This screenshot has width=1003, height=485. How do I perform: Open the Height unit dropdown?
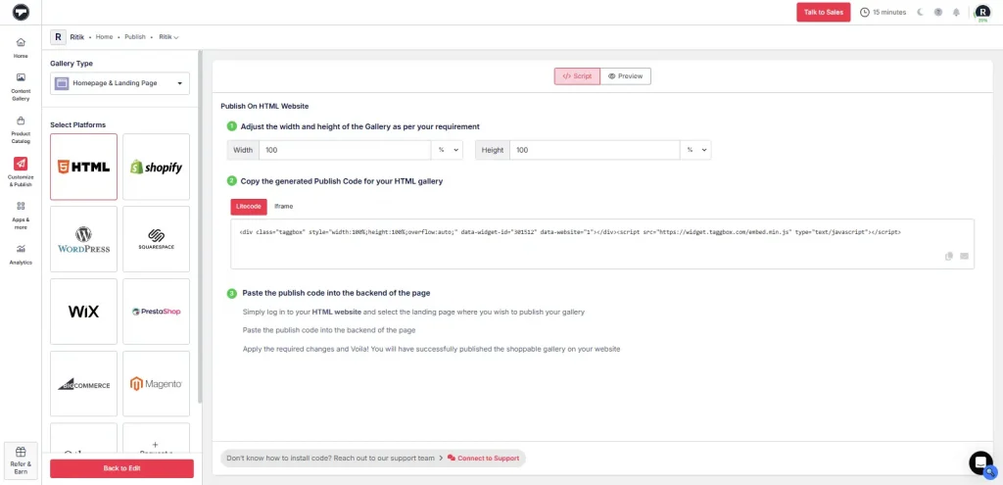tap(696, 150)
